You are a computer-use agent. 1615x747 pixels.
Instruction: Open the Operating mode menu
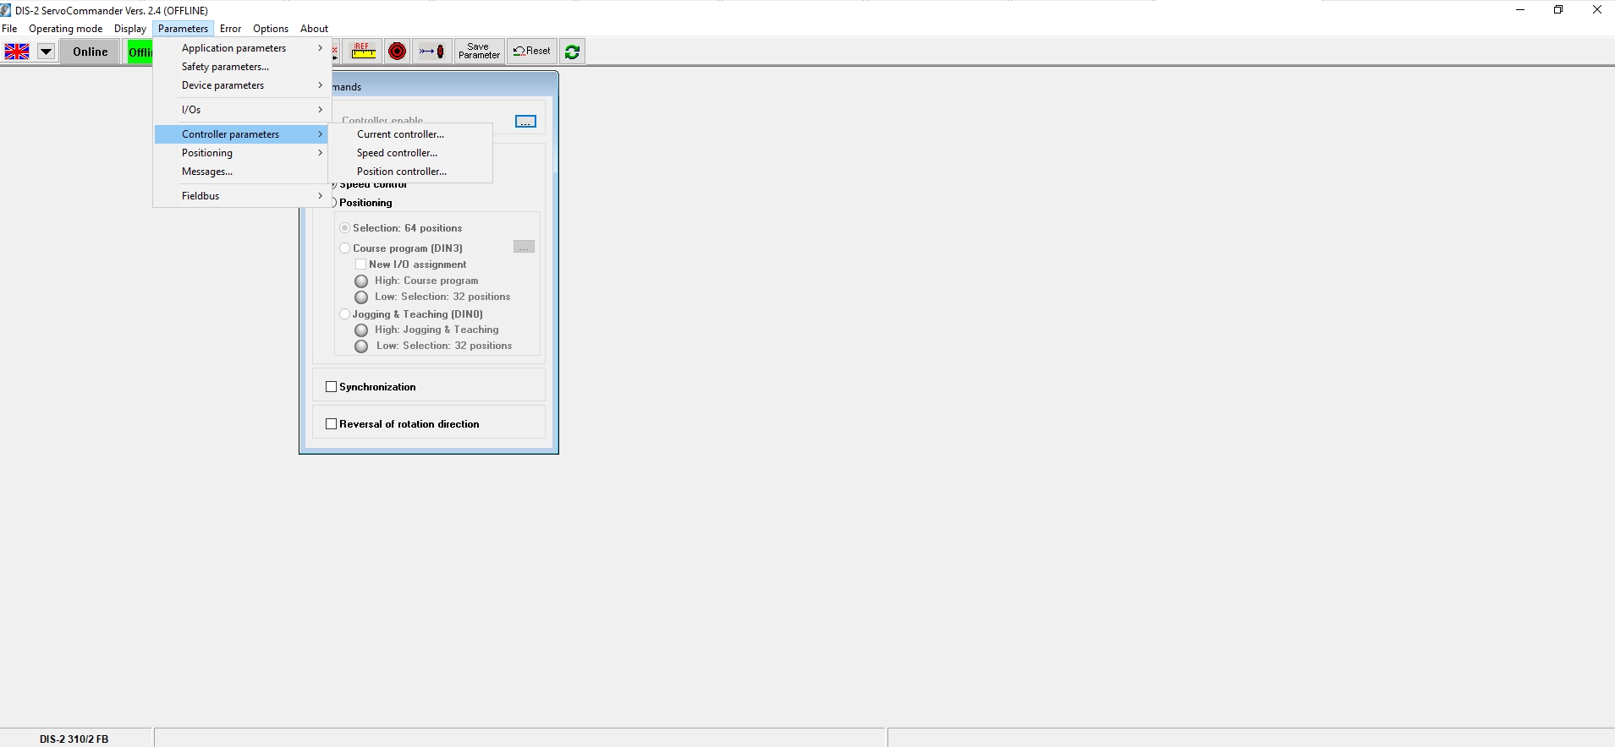coord(65,29)
